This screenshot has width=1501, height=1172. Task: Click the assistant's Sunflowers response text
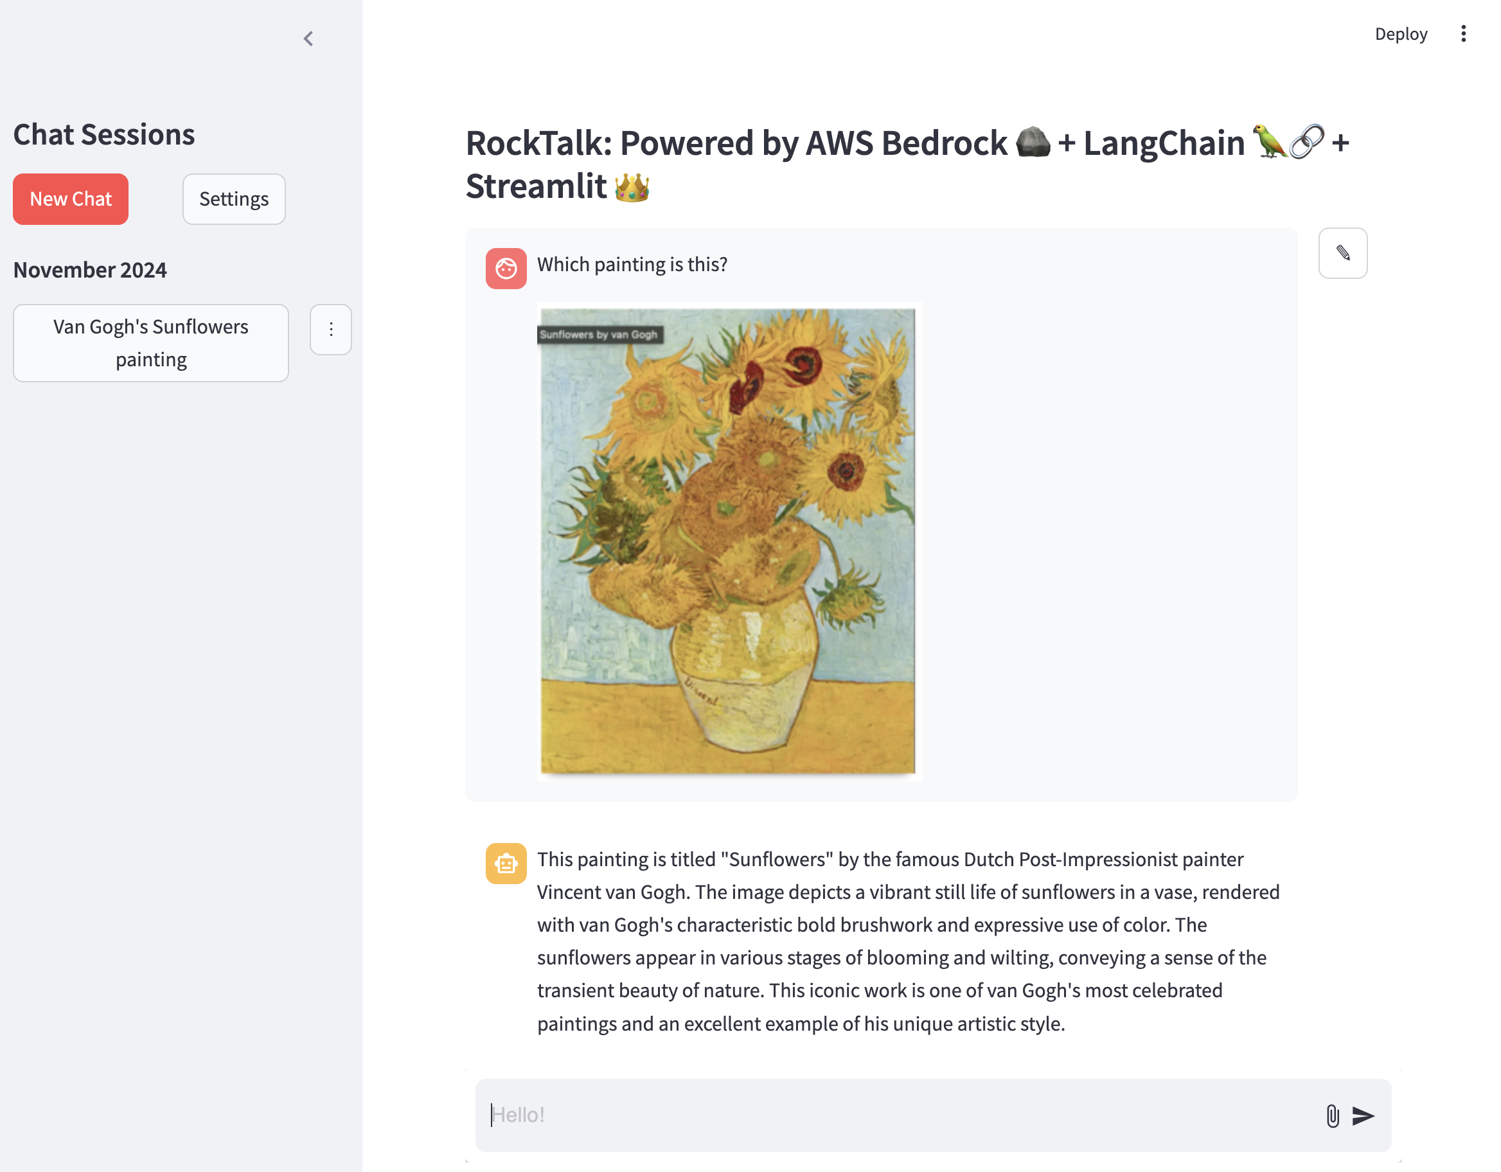[907, 941]
